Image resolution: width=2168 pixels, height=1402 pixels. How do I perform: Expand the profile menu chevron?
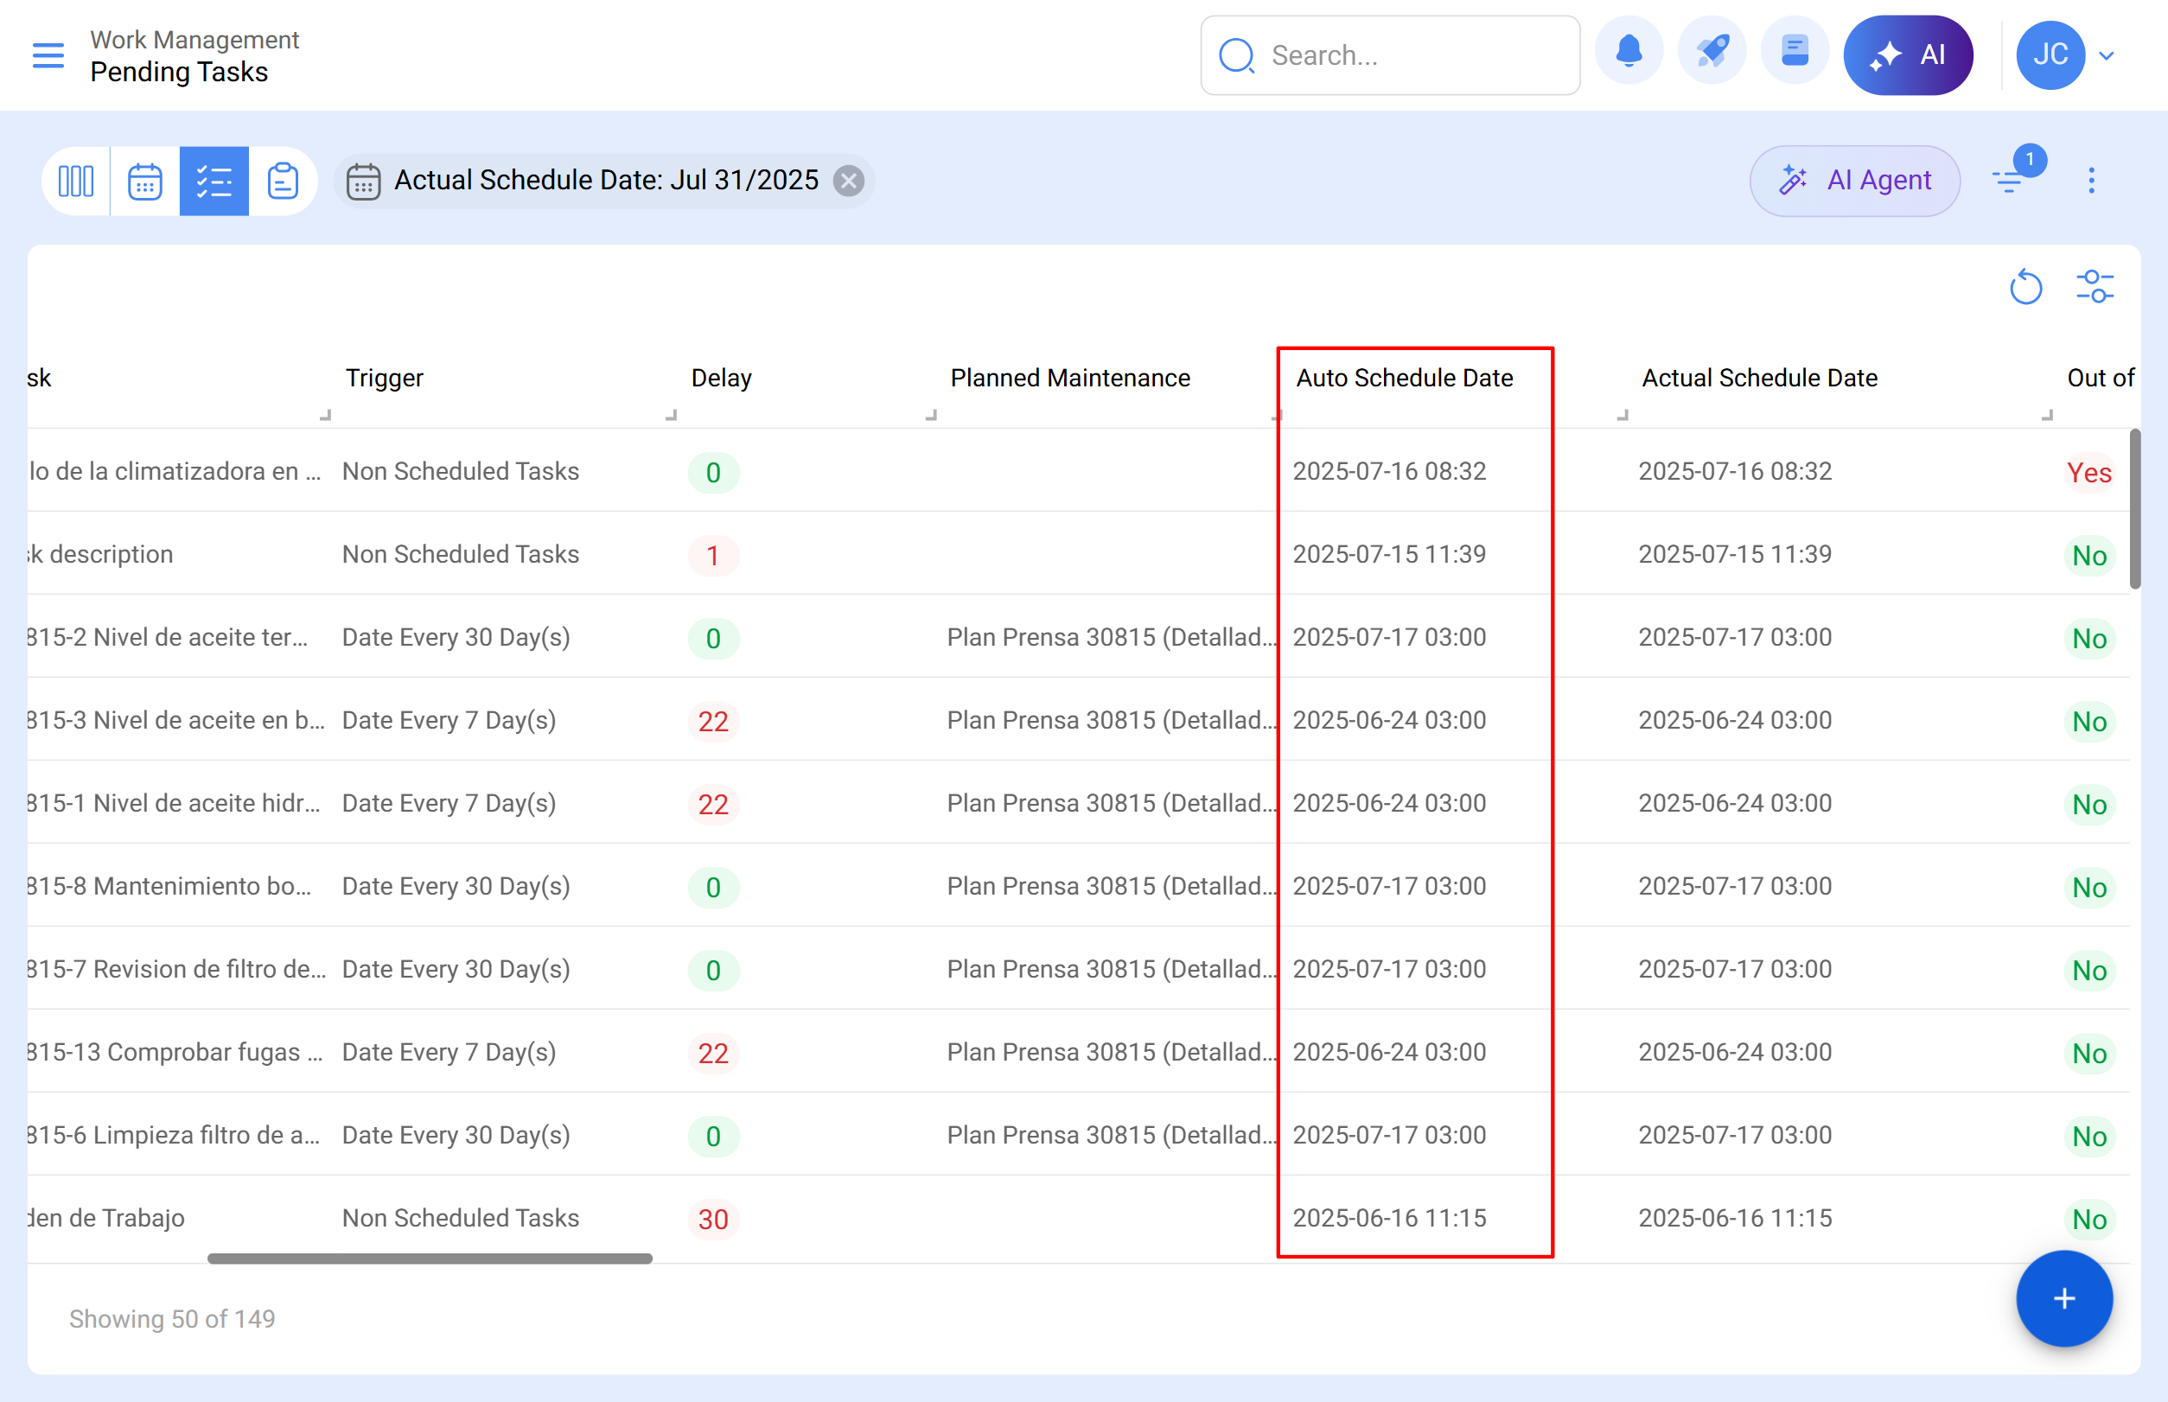[x=2106, y=55]
